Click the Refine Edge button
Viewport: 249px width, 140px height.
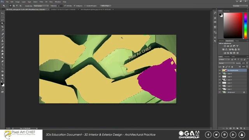[105, 6]
